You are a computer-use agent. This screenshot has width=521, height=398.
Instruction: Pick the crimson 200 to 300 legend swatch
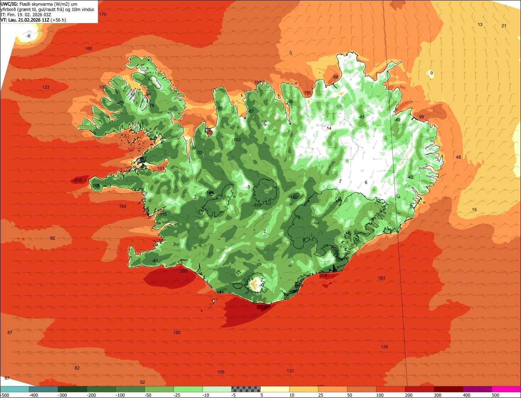420,389
